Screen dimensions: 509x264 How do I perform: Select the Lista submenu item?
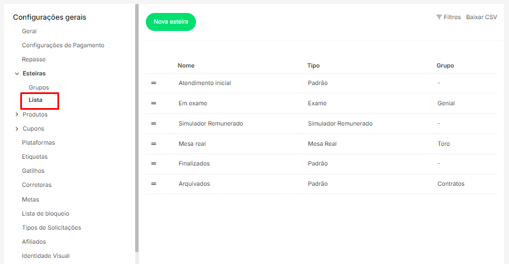pyautogui.click(x=35, y=100)
